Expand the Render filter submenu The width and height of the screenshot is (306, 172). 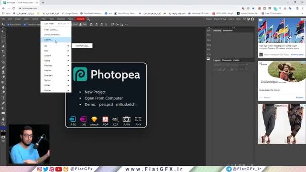(56, 70)
